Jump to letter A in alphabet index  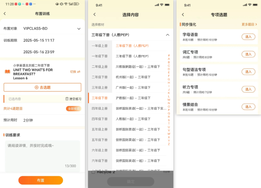(169, 59)
